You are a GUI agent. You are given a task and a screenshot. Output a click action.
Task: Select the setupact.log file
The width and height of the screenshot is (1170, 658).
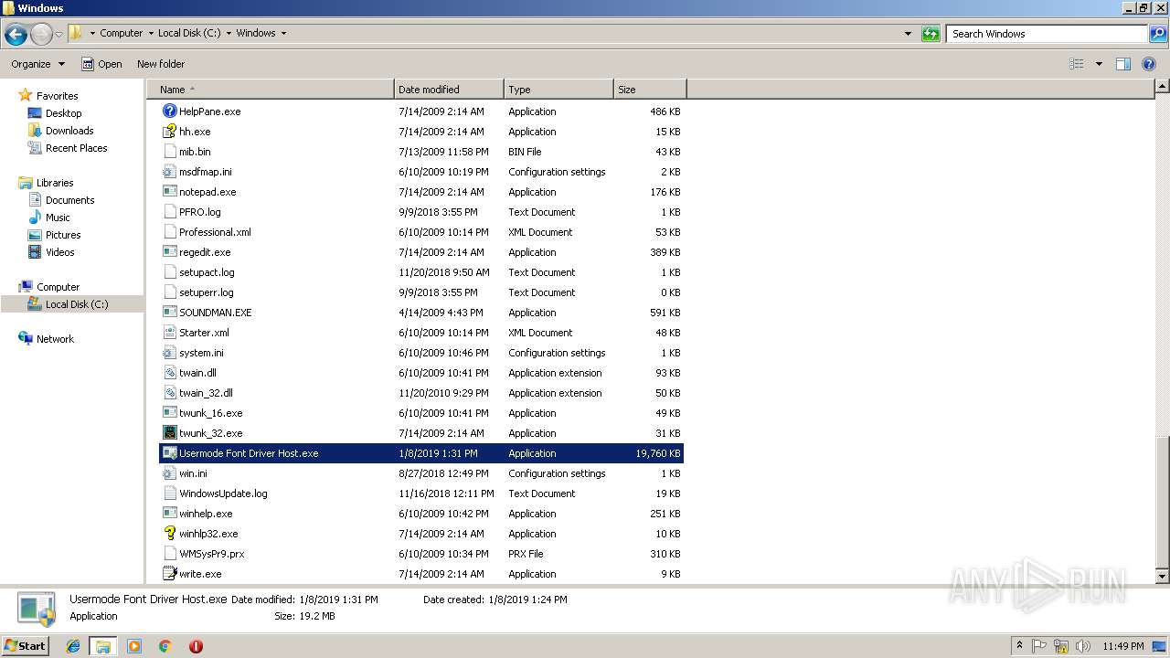207,272
